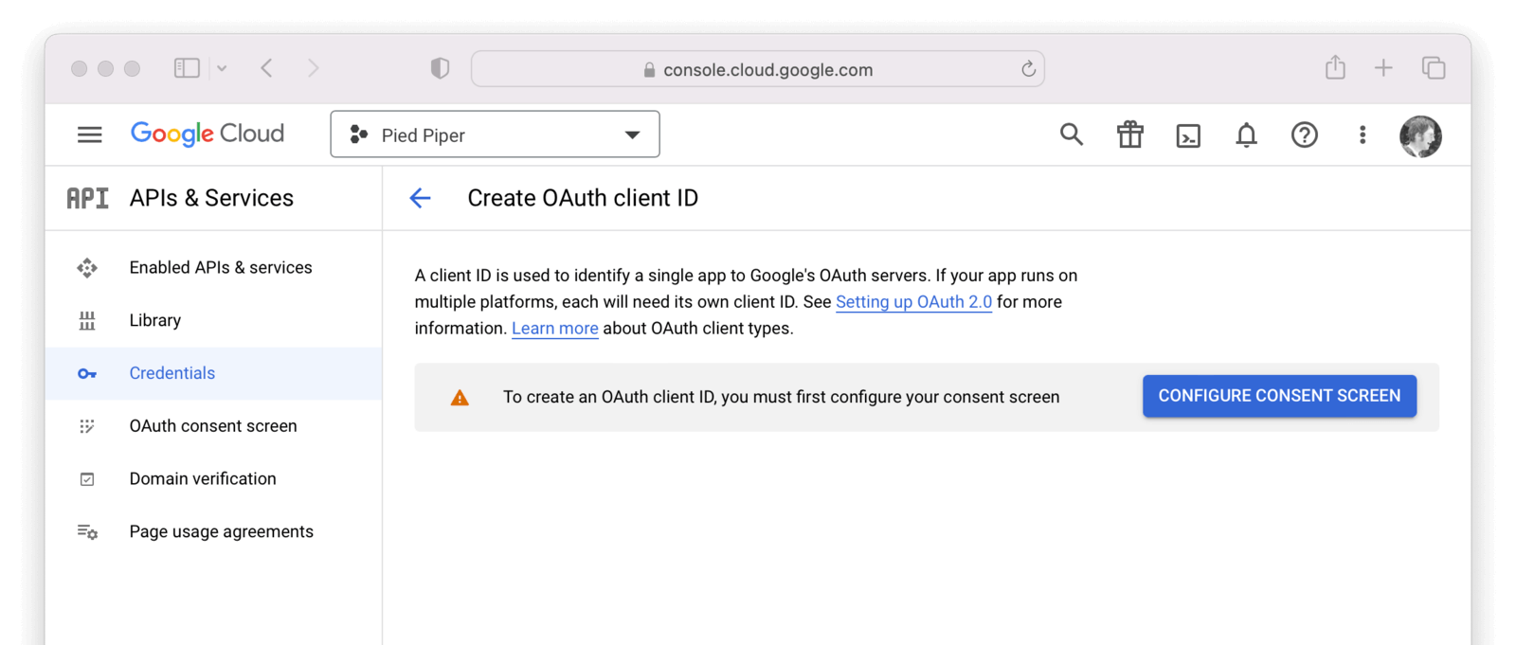Open the three-dot settings menu
The width and height of the screenshot is (1516, 645).
[1363, 134]
